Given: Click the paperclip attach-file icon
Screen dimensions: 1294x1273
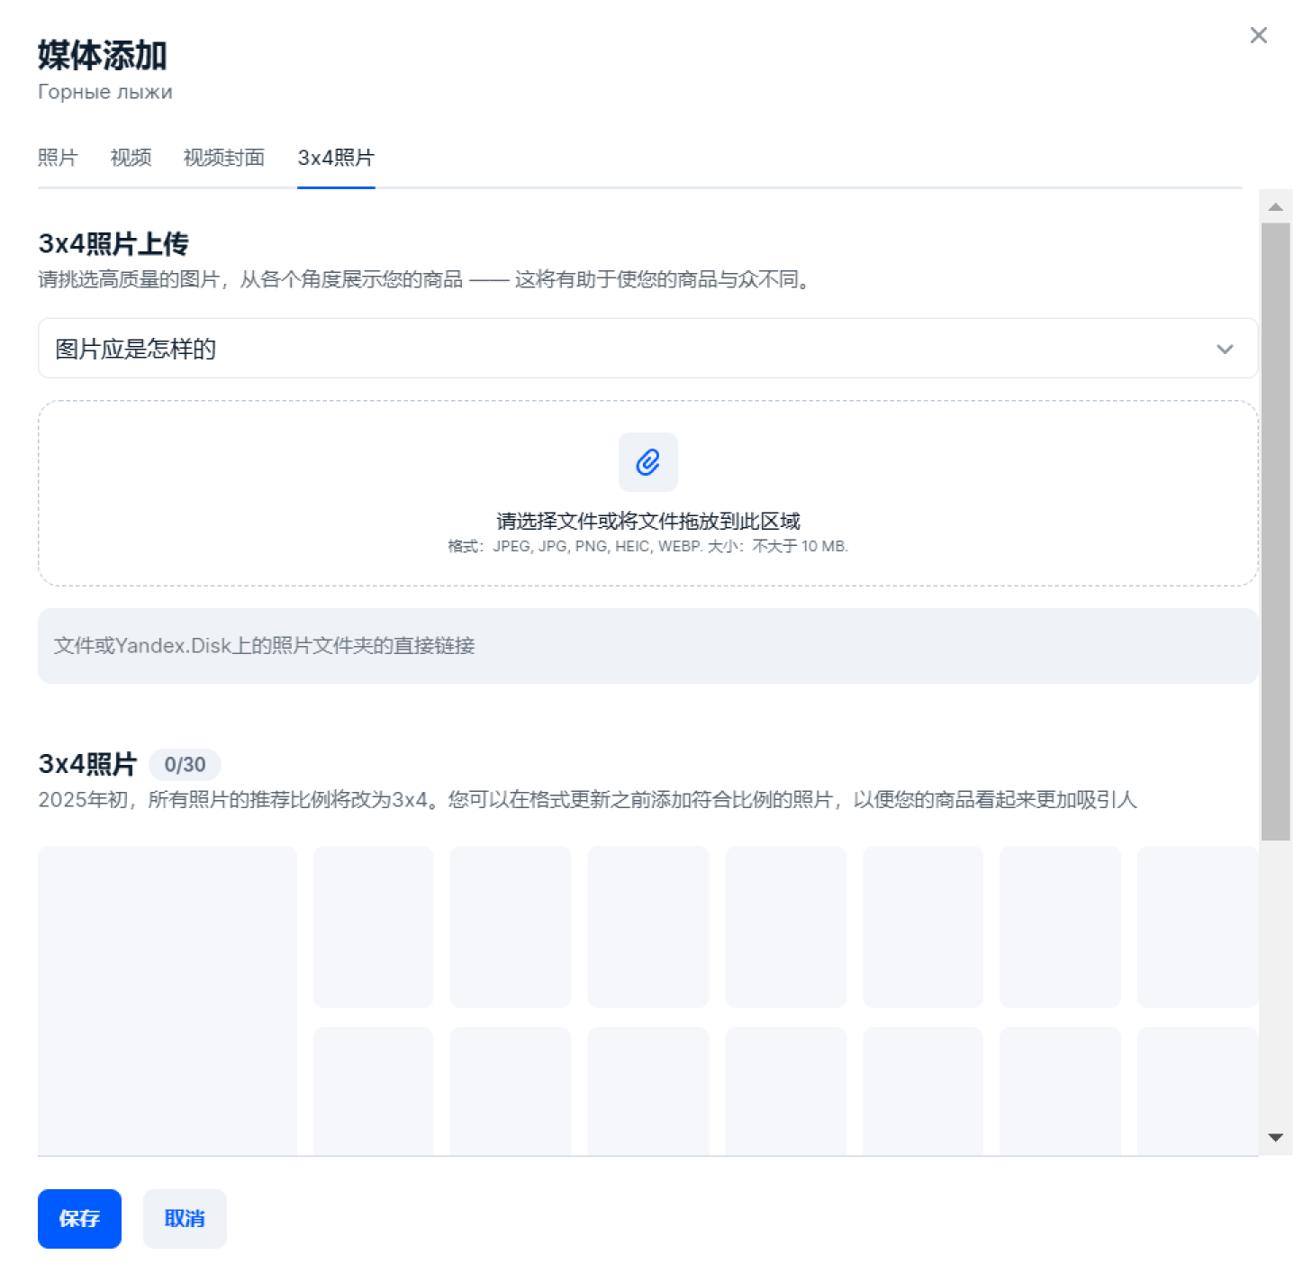Looking at the screenshot, I should coord(647,462).
